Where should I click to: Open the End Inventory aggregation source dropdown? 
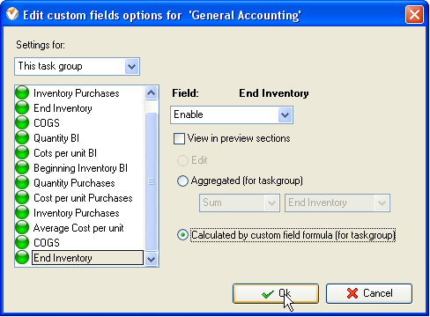pyautogui.click(x=337, y=203)
